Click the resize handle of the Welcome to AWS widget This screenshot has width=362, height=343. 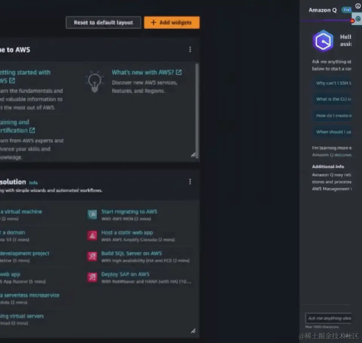[193, 155]
